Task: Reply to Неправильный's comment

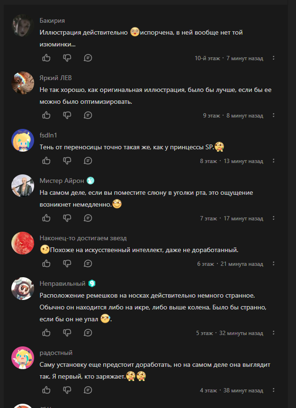Action: click(x=88, y=333)
